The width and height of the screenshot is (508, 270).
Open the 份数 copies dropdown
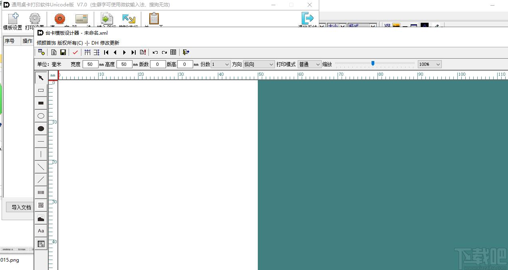coord(221,64)
